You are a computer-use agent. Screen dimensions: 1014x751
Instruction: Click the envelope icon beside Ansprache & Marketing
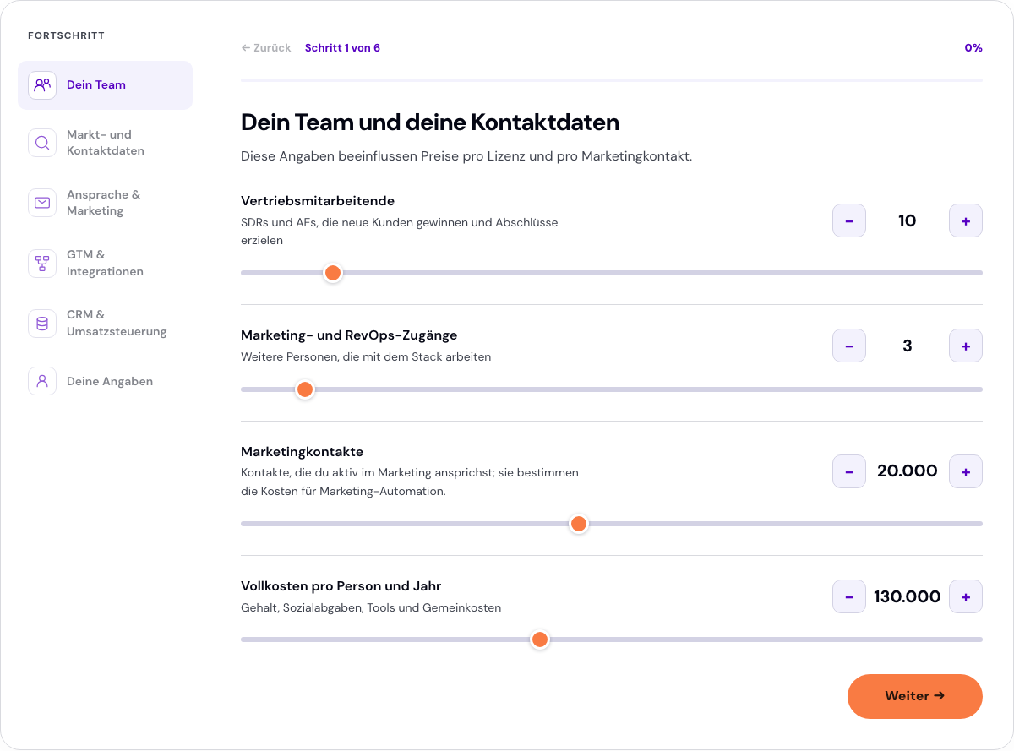coord(42,203)
